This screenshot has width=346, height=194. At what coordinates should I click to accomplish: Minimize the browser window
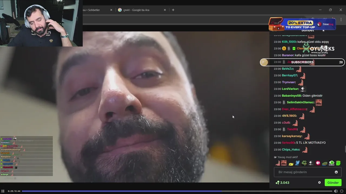point(320,10)
